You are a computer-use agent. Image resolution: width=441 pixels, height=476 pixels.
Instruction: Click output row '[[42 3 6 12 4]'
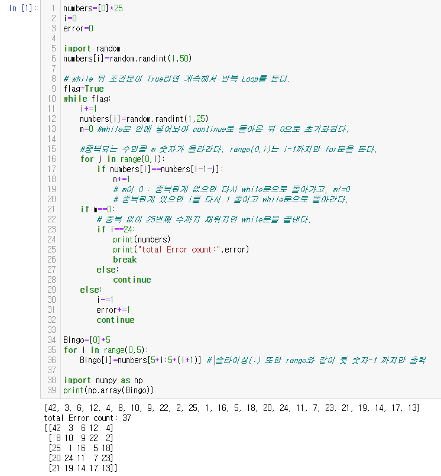(79, 428)
